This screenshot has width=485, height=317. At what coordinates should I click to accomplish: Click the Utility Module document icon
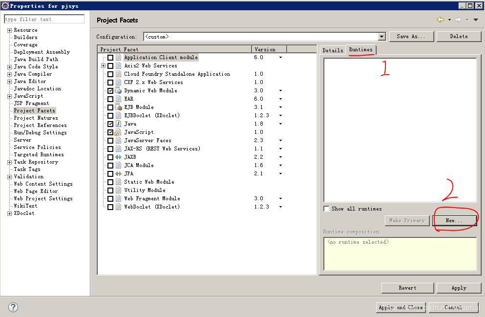pos(118,190)
